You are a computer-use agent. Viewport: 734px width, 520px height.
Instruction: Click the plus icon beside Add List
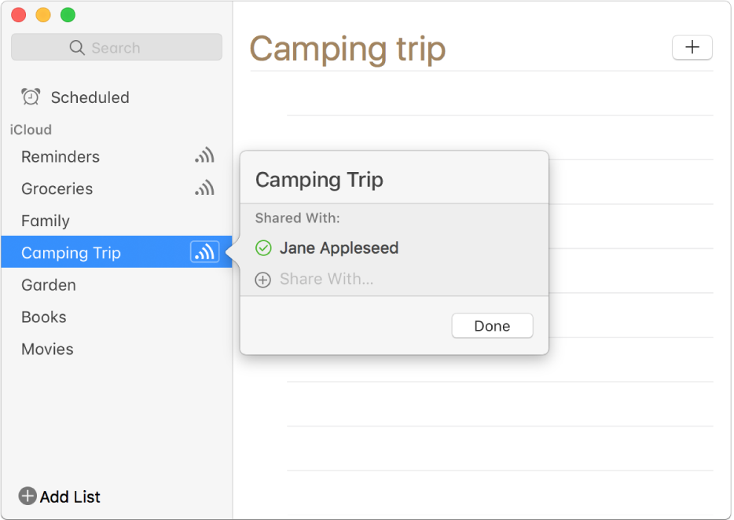(x=28, y=496)
